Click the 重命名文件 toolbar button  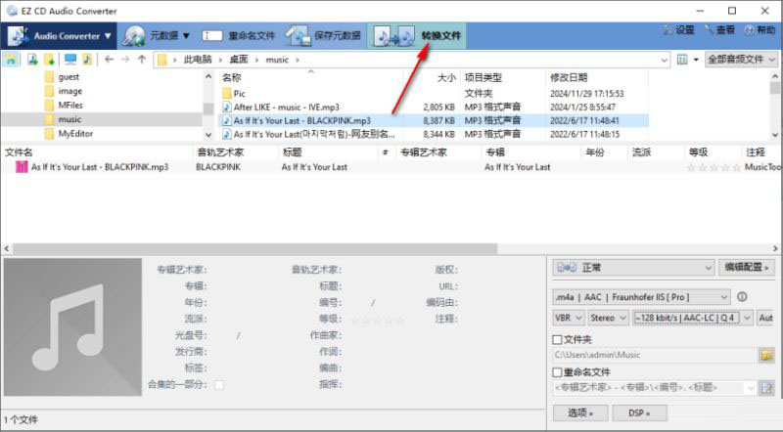(239, 36)
